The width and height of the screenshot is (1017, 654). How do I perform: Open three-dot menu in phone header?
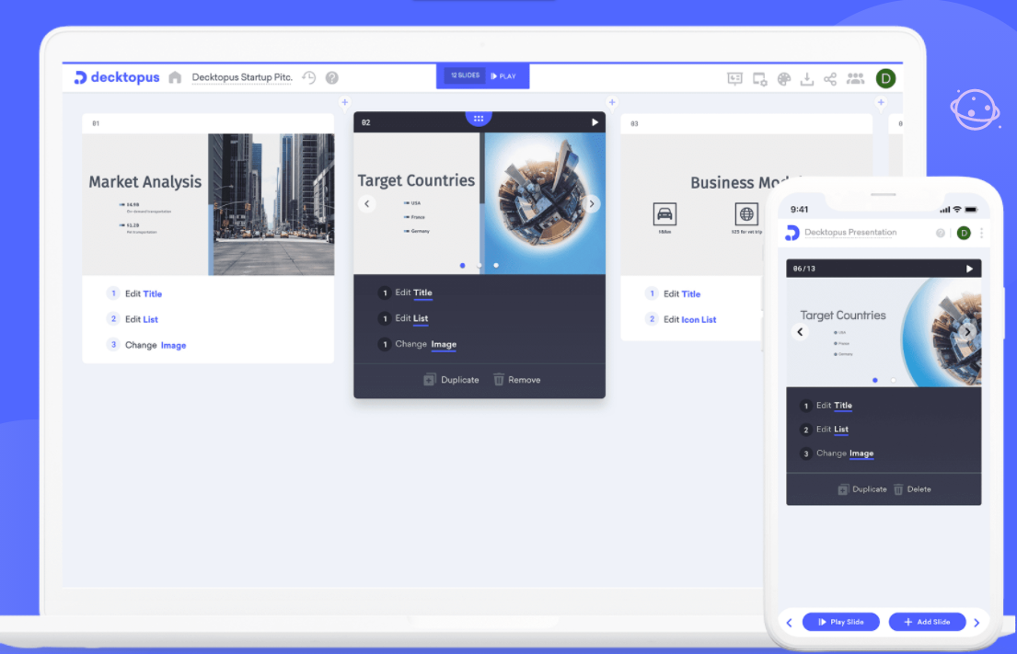pos(981,233)
